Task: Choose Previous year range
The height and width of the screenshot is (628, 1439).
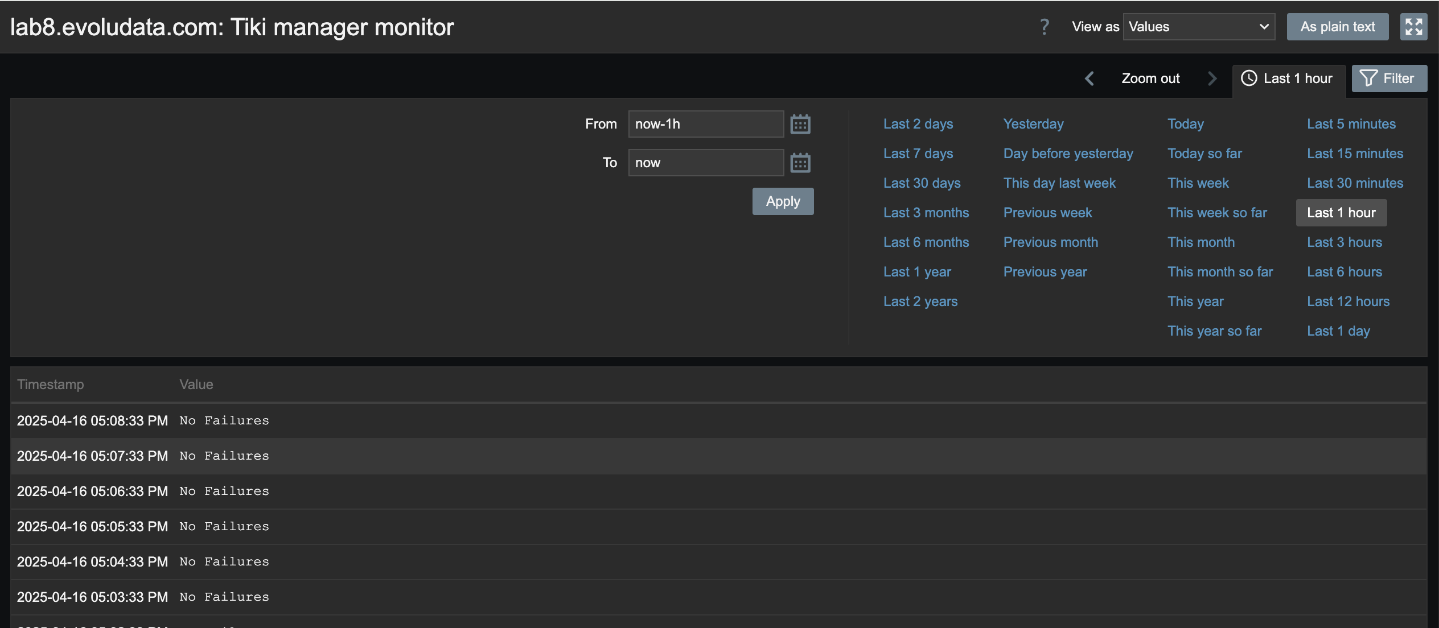Action: [x=1045, y=272]
